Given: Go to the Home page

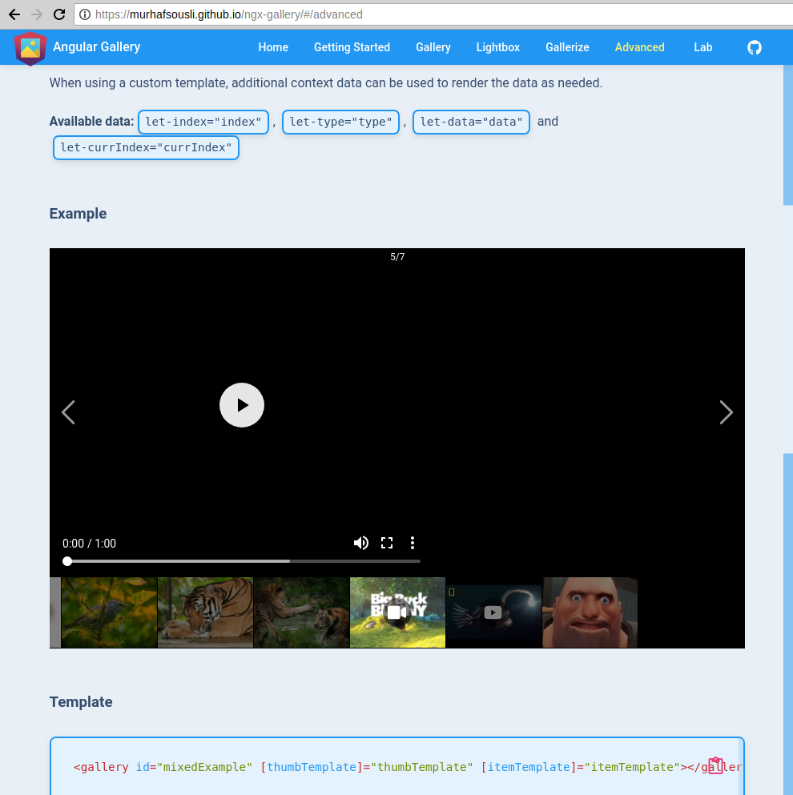Looking at the screenshot, I should pyautogui.click(x=273, y=47).
